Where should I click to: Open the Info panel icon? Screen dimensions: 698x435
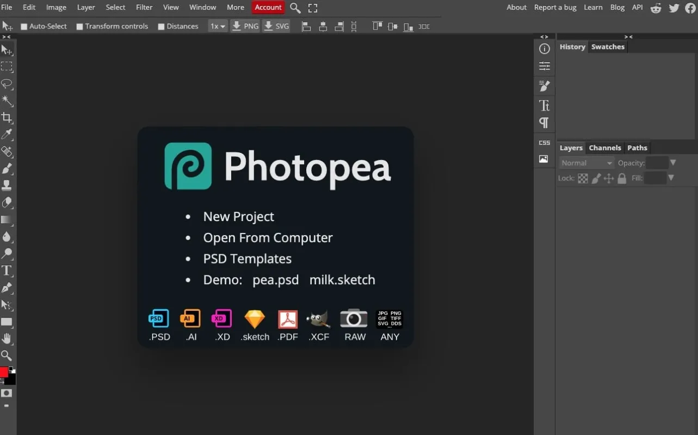tap(544, 49)
